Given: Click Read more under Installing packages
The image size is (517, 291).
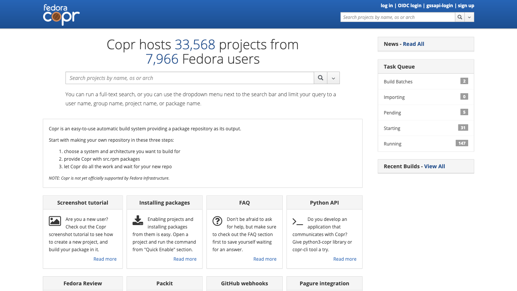Looking at the screenshot, I should coord(185,259).
